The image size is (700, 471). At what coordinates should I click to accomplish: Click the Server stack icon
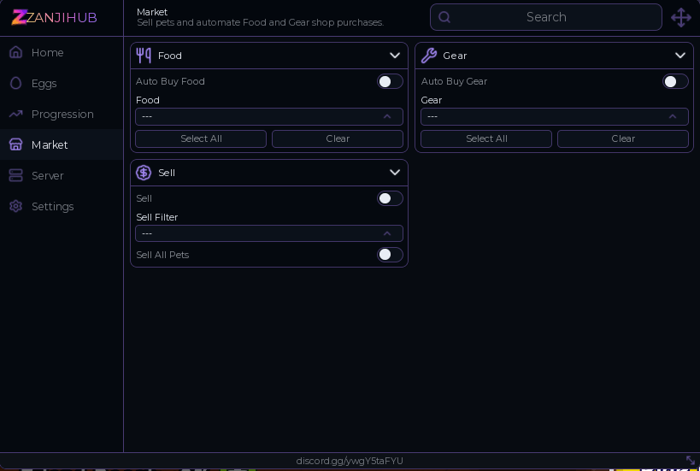pos(15,175)
